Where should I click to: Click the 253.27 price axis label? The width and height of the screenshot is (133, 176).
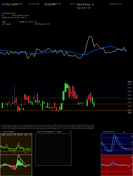point(130,99)
